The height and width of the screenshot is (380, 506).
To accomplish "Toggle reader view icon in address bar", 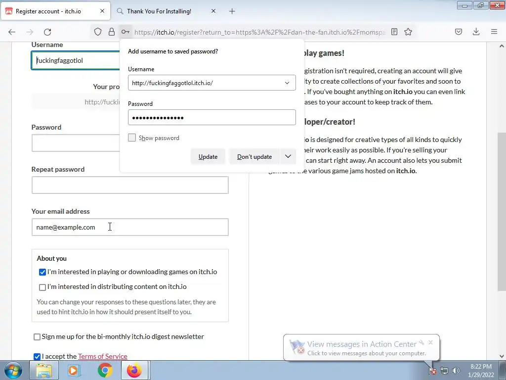I will point(394,32).
